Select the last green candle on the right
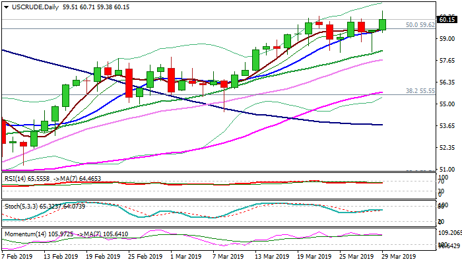The width and height of the screenshot is (462, 264). [382, 24]
